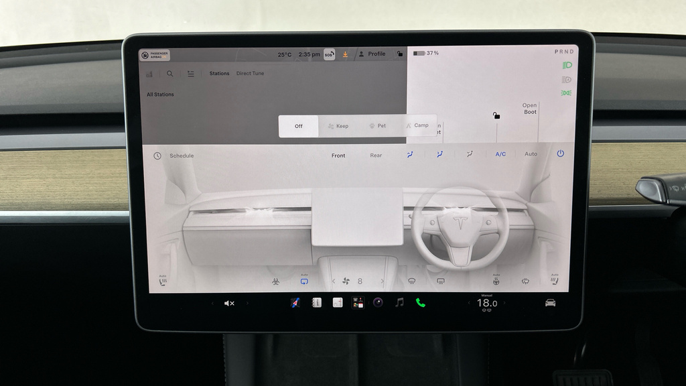This screenshot has width=686, height=386.
Task: Tap the muted speaker volume icon
Action: [x=229, y=303]
